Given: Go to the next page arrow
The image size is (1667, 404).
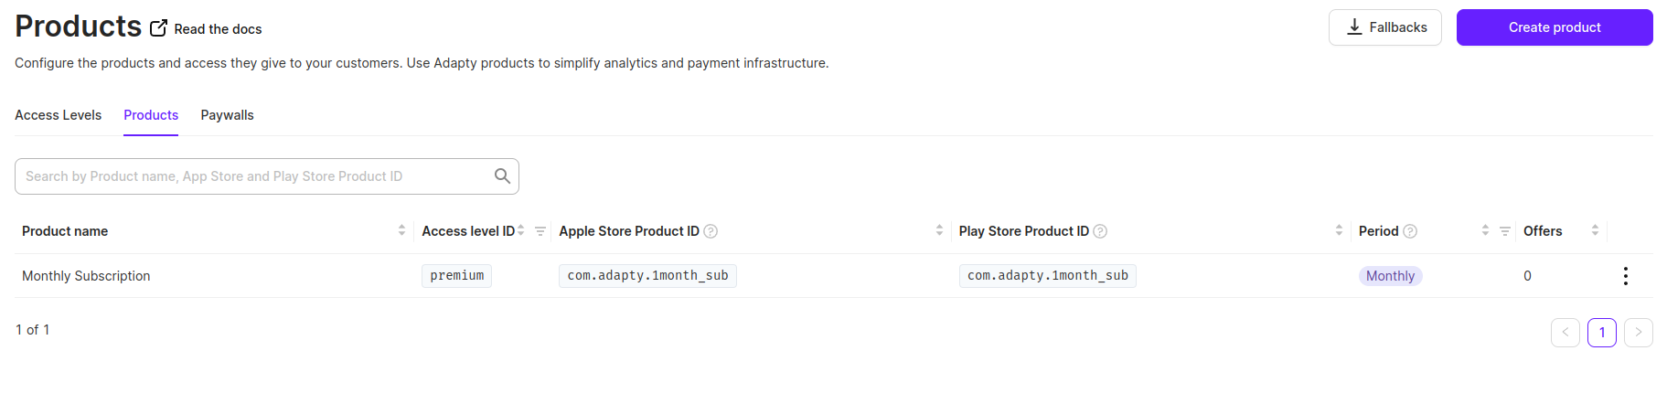Looking at the screenshot, I should [x=1638, y=333].
